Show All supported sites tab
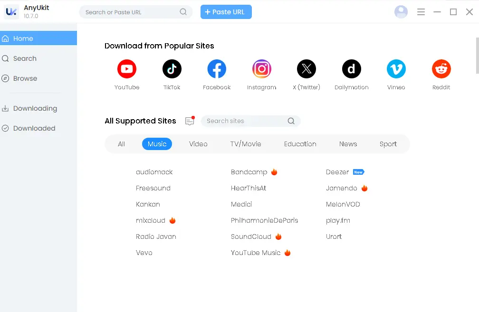Viewport: 479px width, 312px height. point(121,144)
